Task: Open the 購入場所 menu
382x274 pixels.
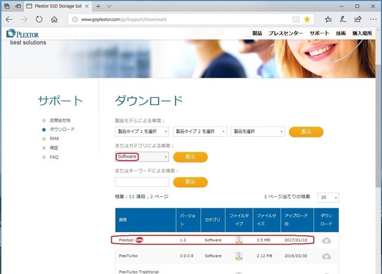Action: coord(362,33)
